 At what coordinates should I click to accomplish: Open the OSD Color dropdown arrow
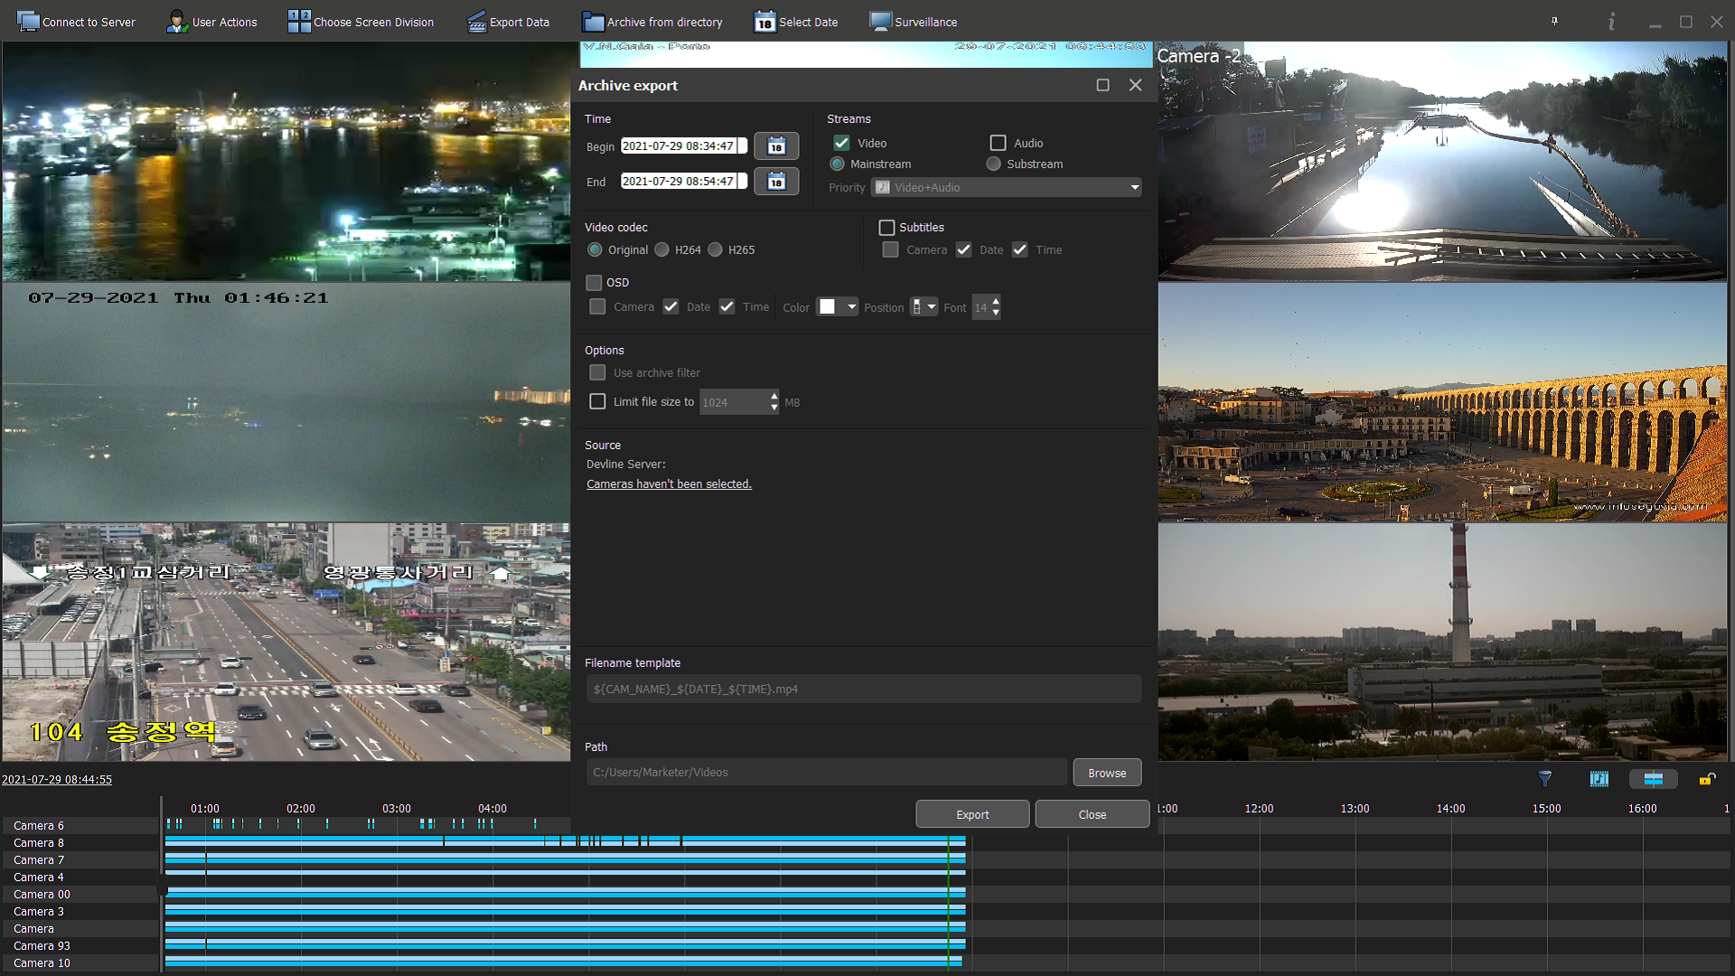tap(851, 307)
